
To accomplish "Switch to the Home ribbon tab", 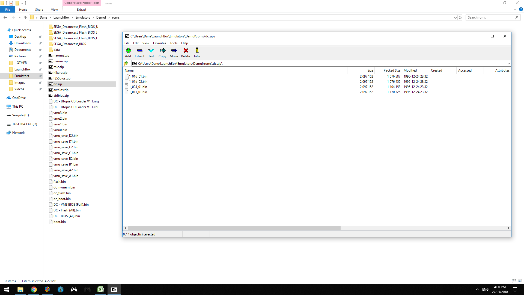I will (23, 10).
